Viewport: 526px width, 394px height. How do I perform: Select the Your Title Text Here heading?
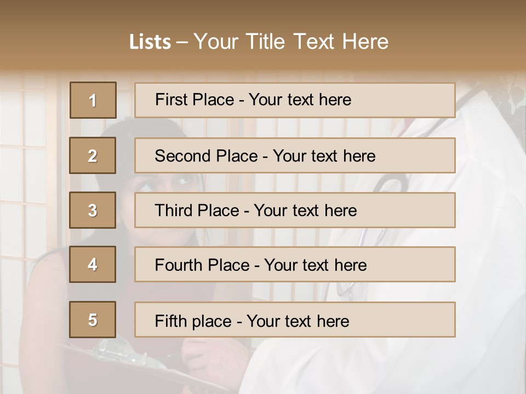pyautogui.click(x=290, y=42)
